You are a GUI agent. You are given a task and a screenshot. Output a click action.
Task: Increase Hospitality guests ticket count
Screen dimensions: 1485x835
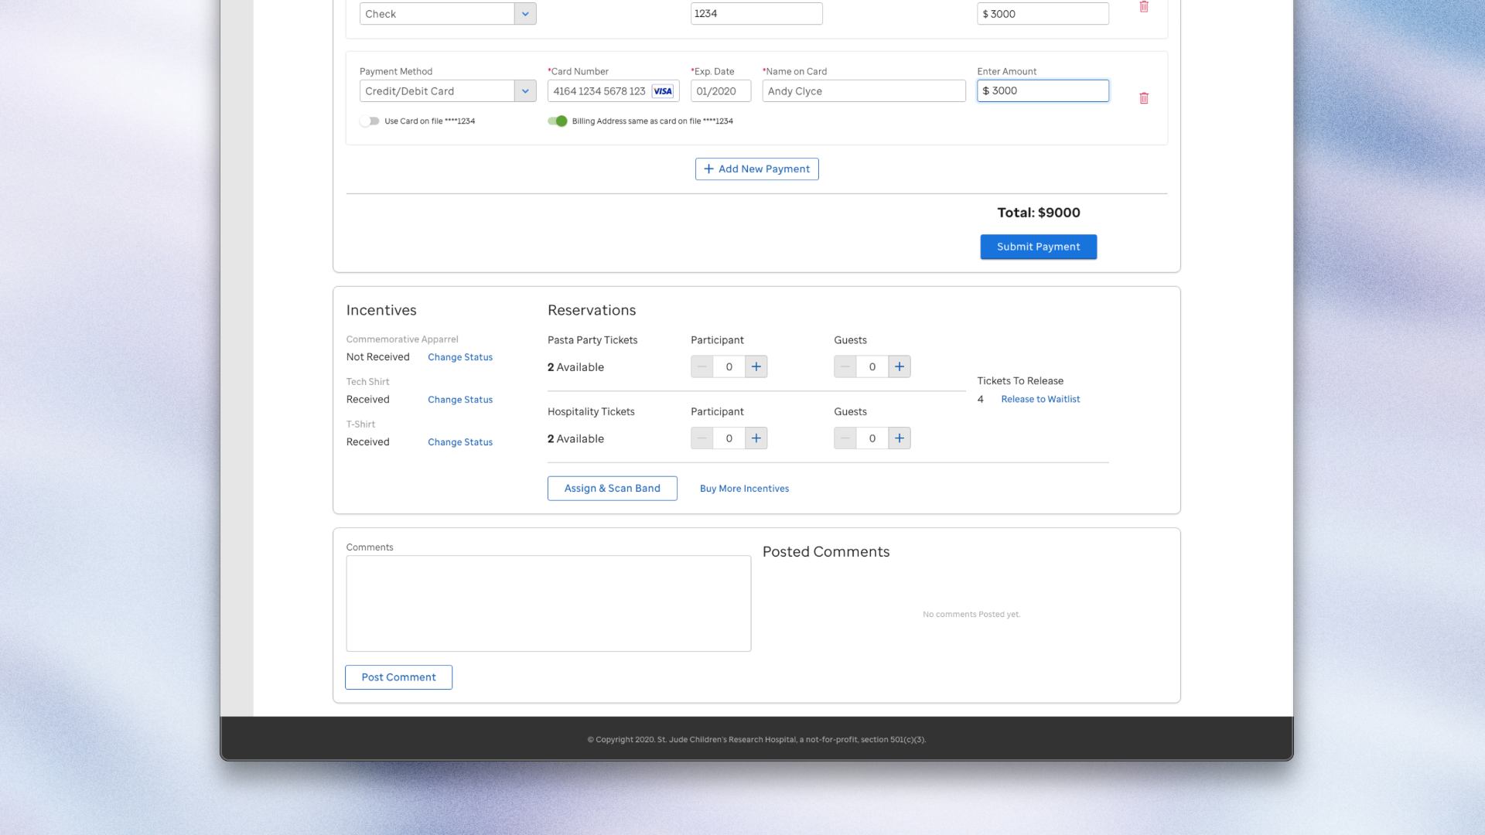pyautogui.click(x=899, y=438)
